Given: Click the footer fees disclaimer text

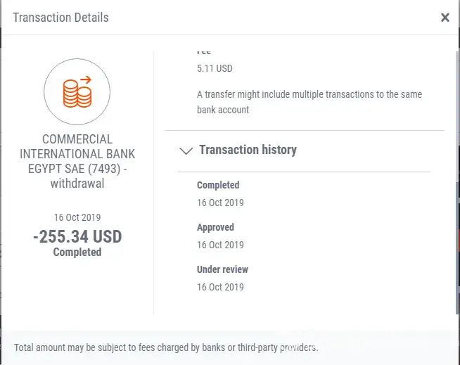Looking at the screenshot, I should point(166,347).
